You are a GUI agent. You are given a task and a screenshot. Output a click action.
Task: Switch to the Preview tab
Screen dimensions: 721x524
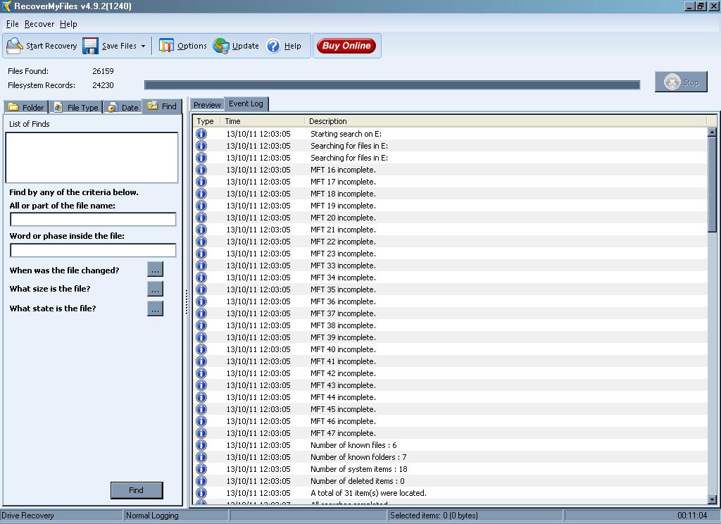tap(207, 105)
